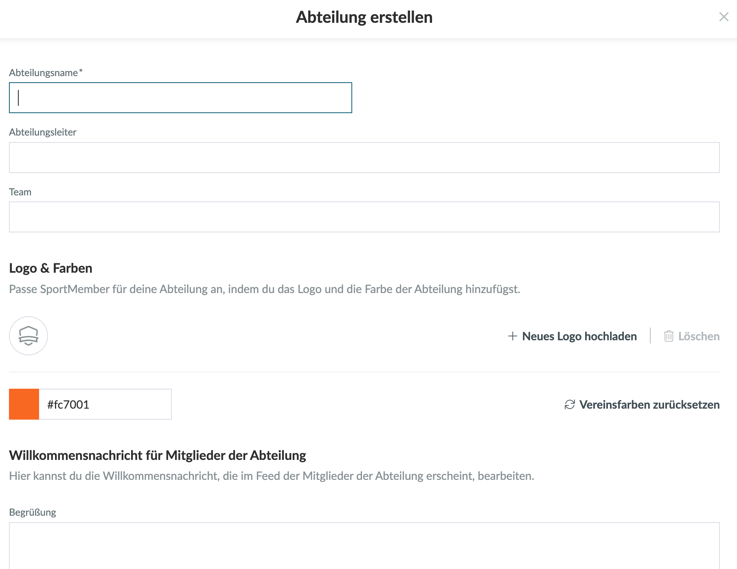Click the circular arrows reset icon
The image size is (737, 569).
(x=570, y=405)
